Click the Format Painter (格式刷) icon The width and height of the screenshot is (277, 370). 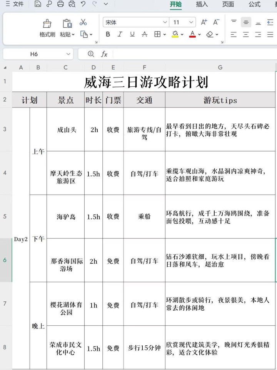click(47, 24)
